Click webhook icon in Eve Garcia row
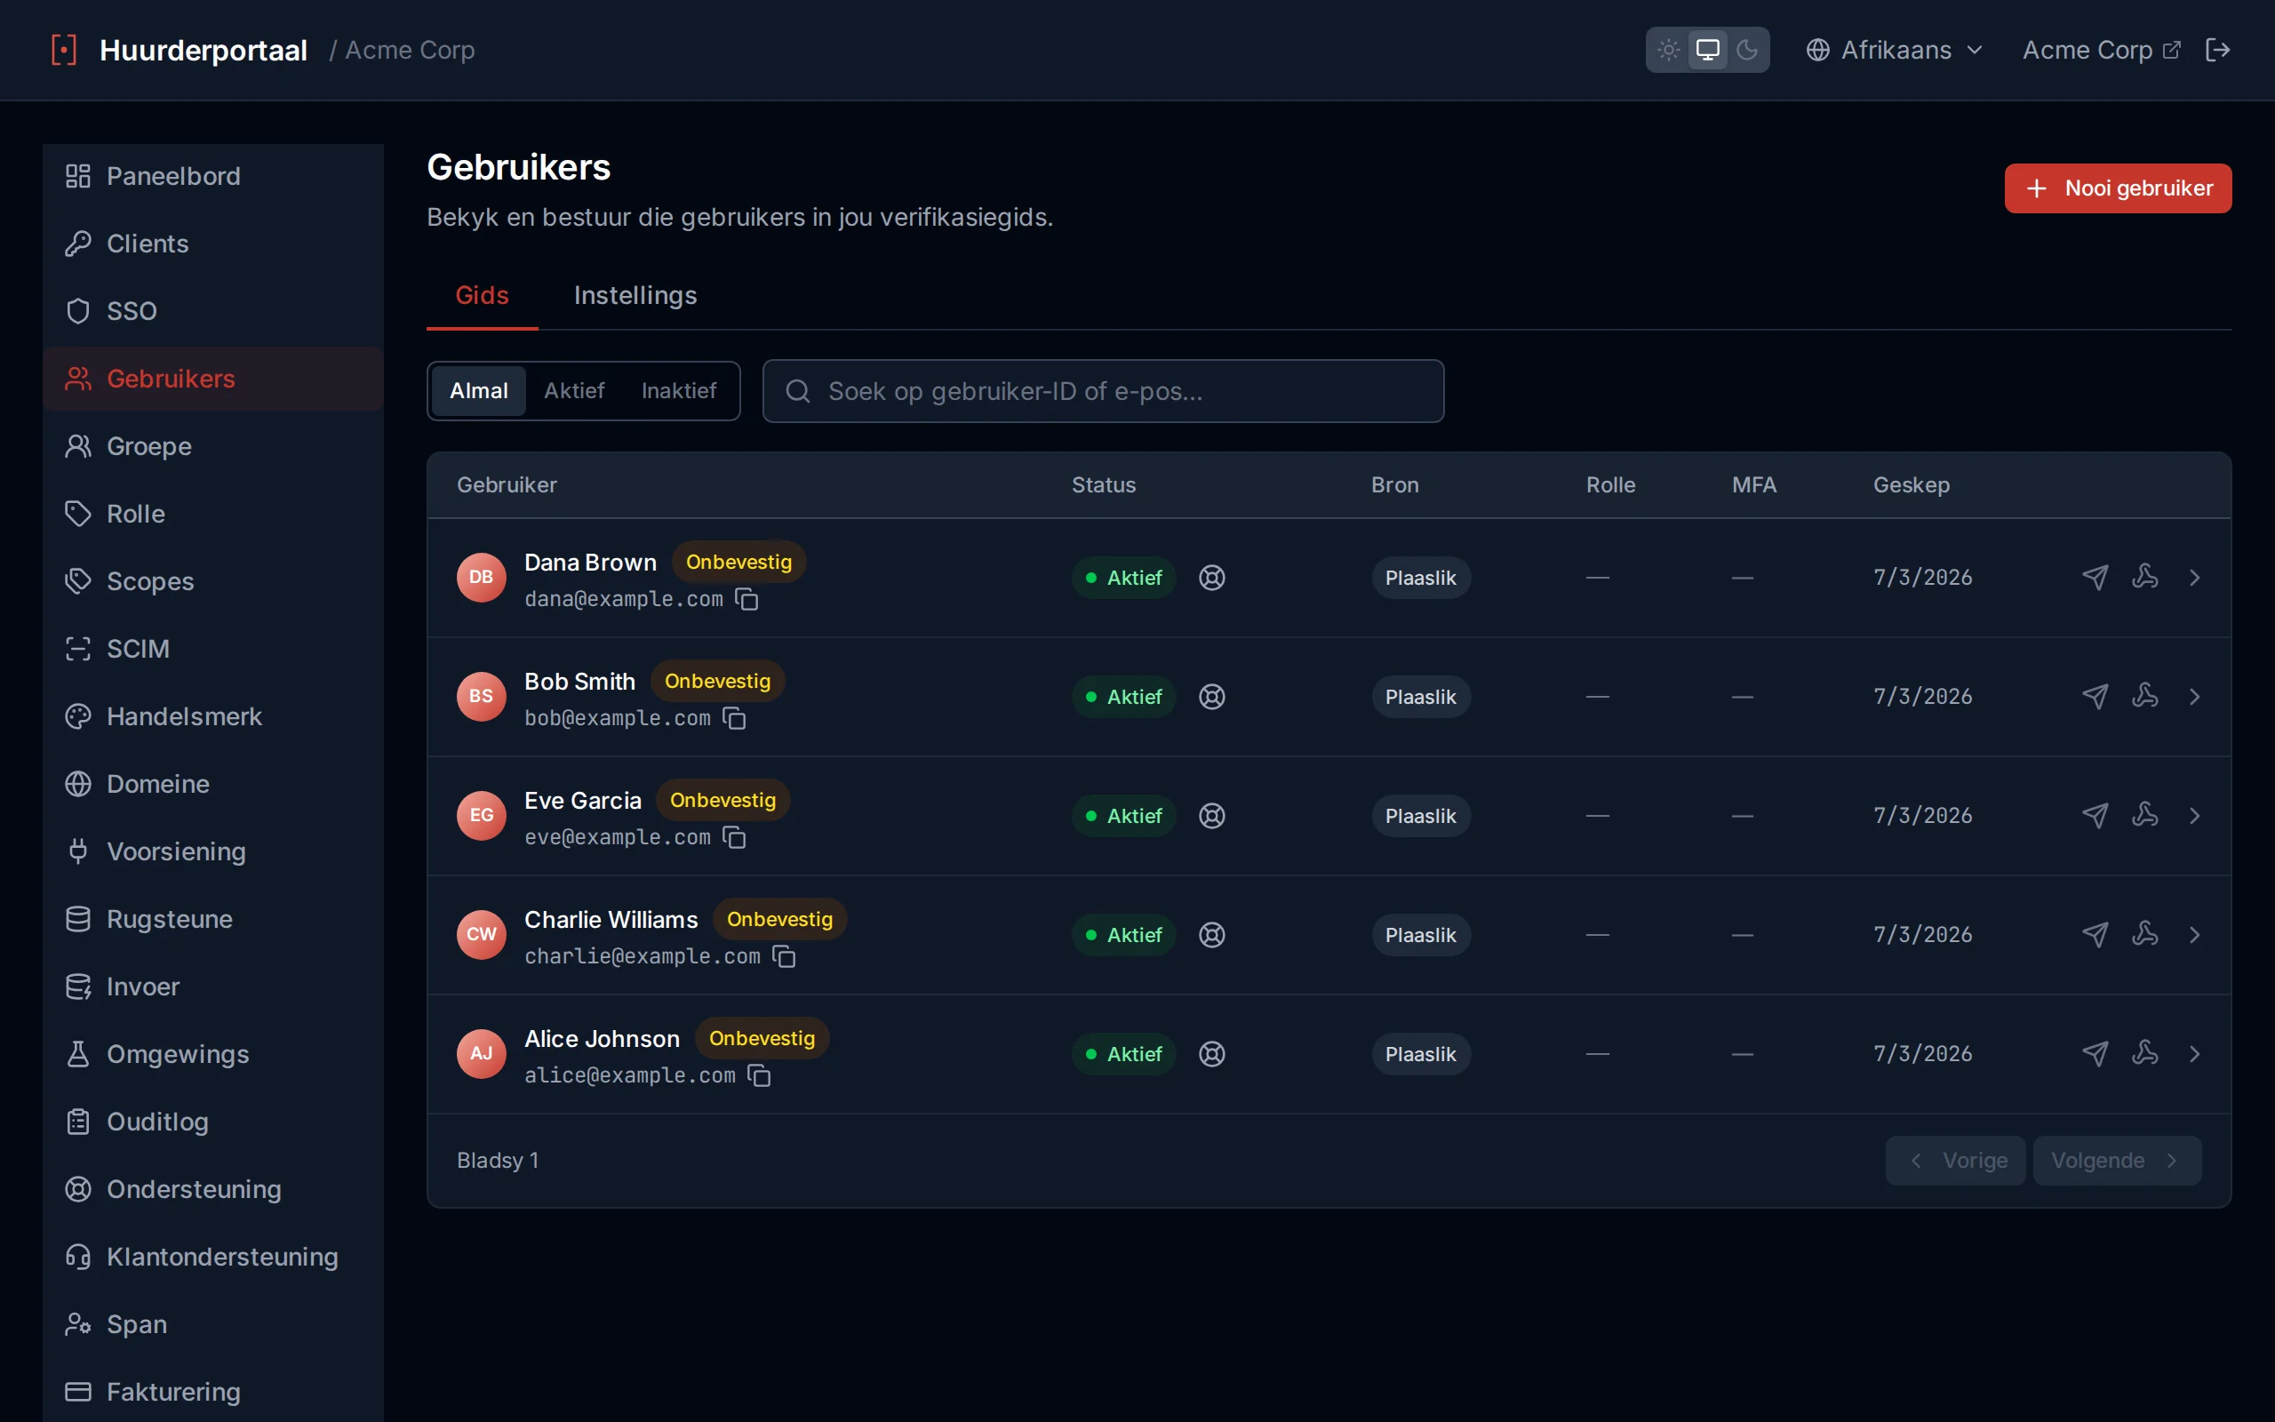 point(2144,815)
